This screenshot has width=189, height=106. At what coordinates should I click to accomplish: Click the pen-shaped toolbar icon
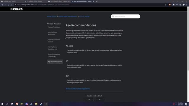pos(184,5)
